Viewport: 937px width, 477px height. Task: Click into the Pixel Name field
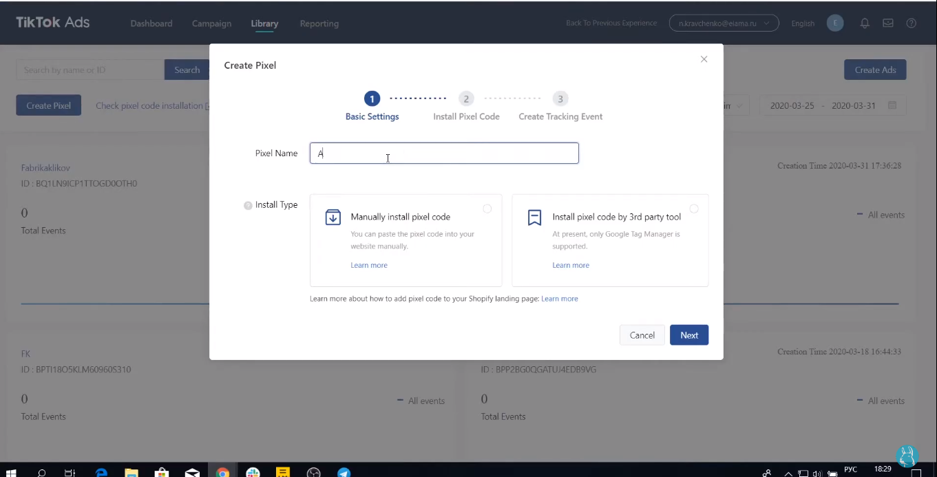tap(444, 153)
